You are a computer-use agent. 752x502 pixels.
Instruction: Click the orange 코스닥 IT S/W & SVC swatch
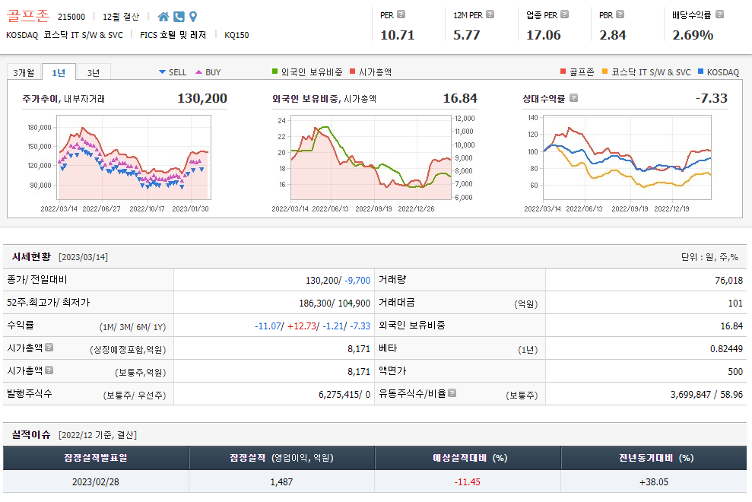pos(604,71)
